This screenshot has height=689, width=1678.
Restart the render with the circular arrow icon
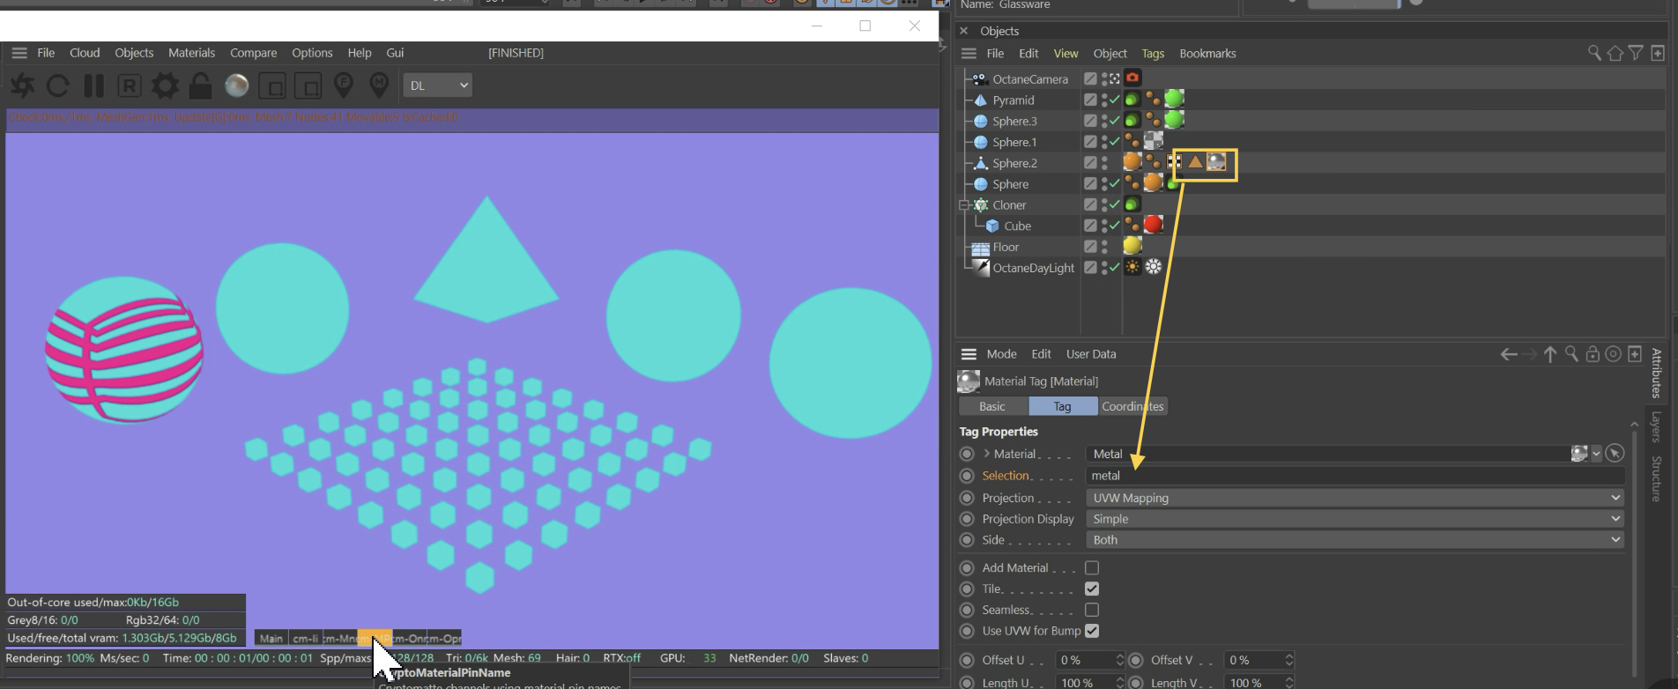(x=58, y=85)
